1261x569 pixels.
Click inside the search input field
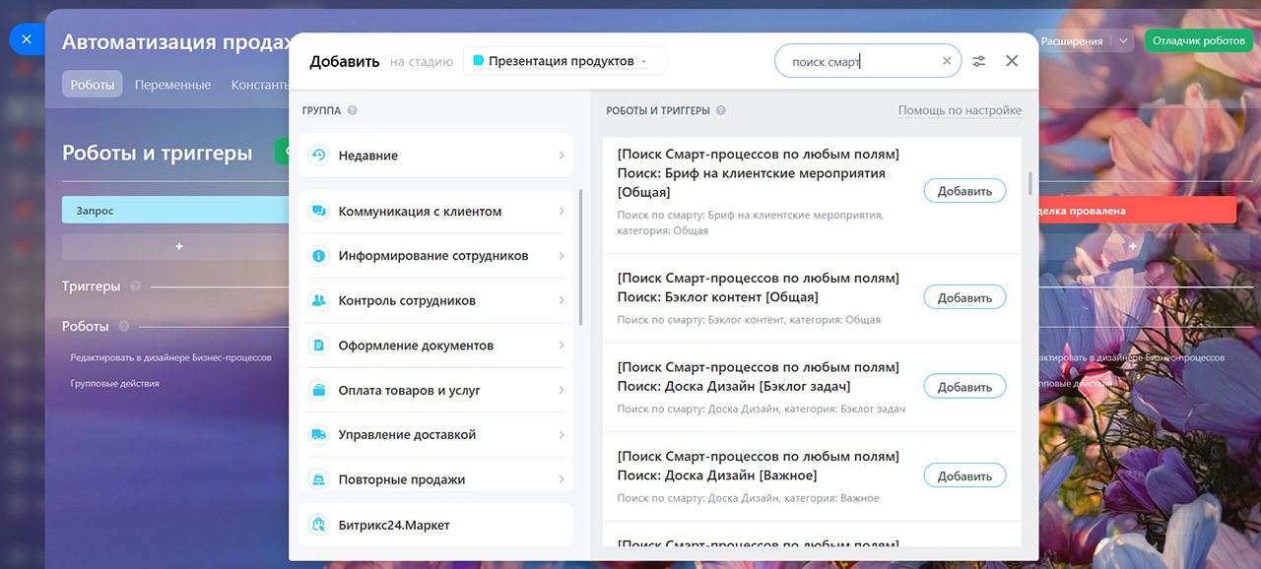tap(857, 61)
